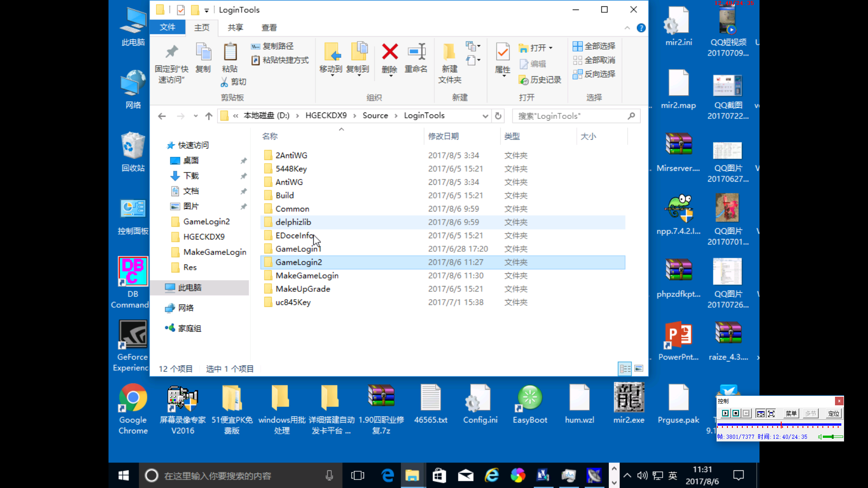Screen dimensions: 868x488
Task: Click the Copy (复制) ribbon icon
Action: (x=203, y=52)
